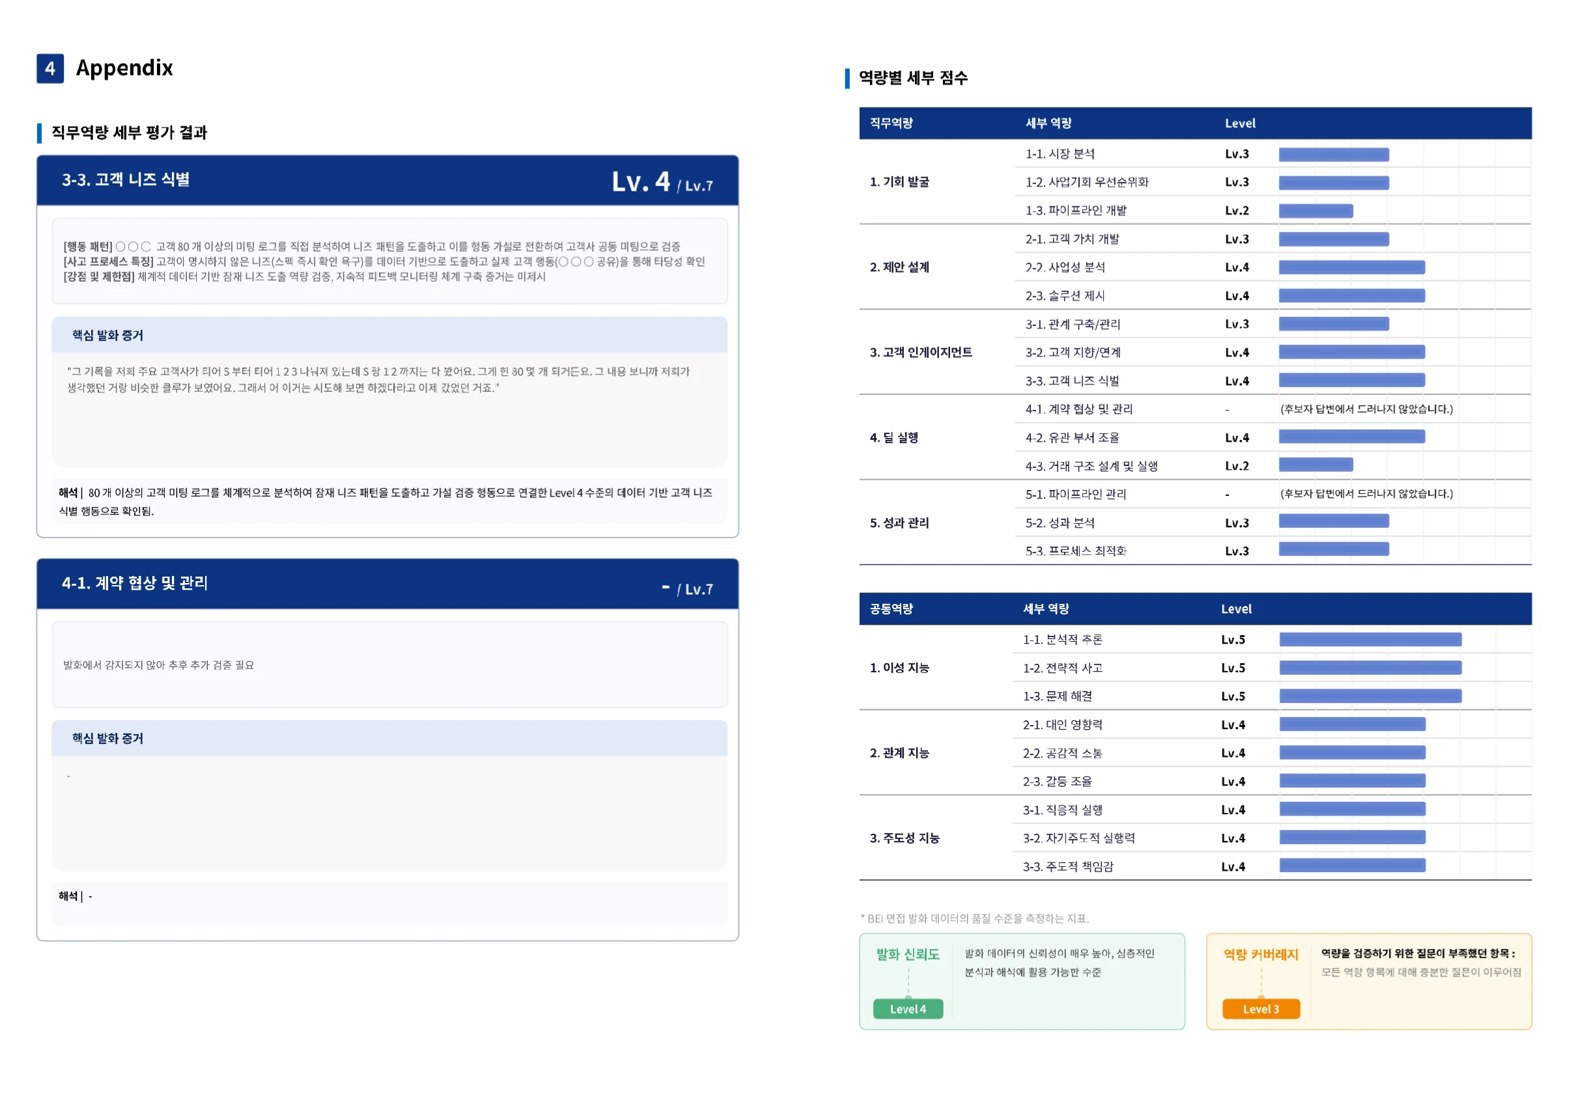Click the 역량 커버리지 label
Image resolution: width=1583 pixels, height=1096 pixels.
[1260, 954]
